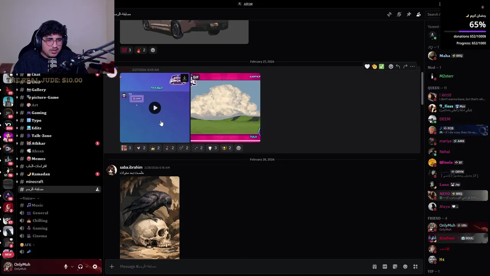Screen dimensions: 490x276
Task: Add reaction after the trophy reaction
Action: (238, 148)
